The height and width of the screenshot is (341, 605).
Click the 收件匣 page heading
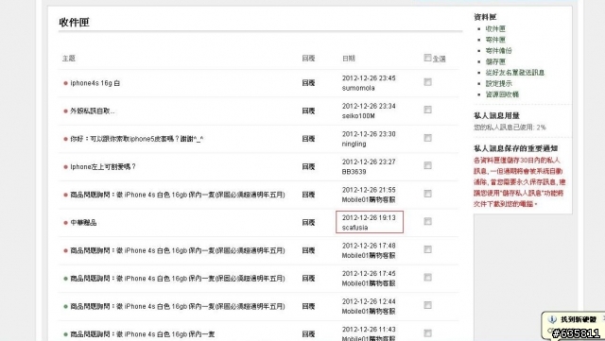[74, 22]
